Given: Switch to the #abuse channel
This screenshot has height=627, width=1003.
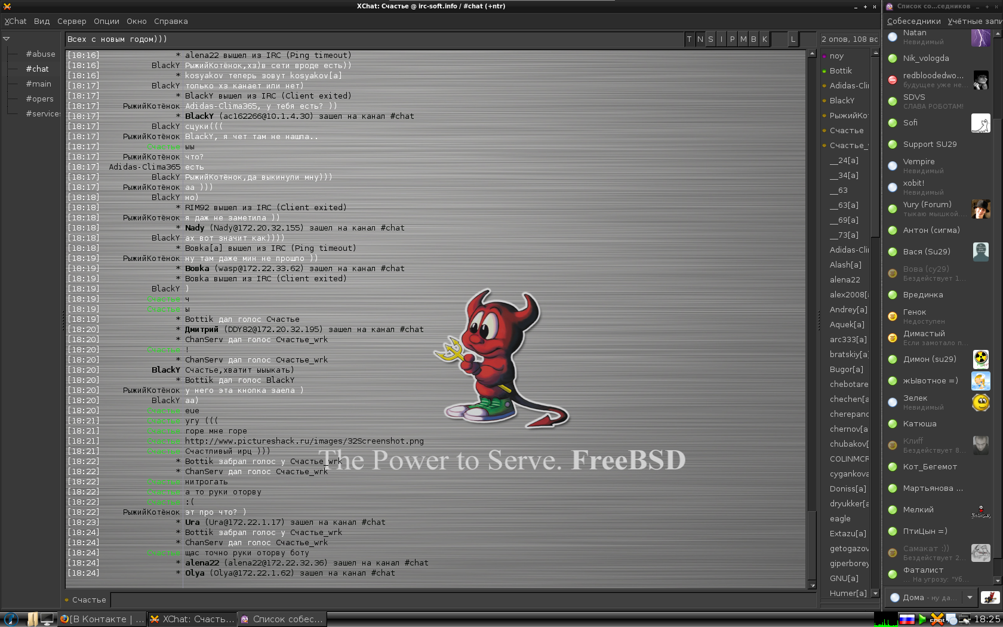Looking at the screenshot, I should [41, 54].
